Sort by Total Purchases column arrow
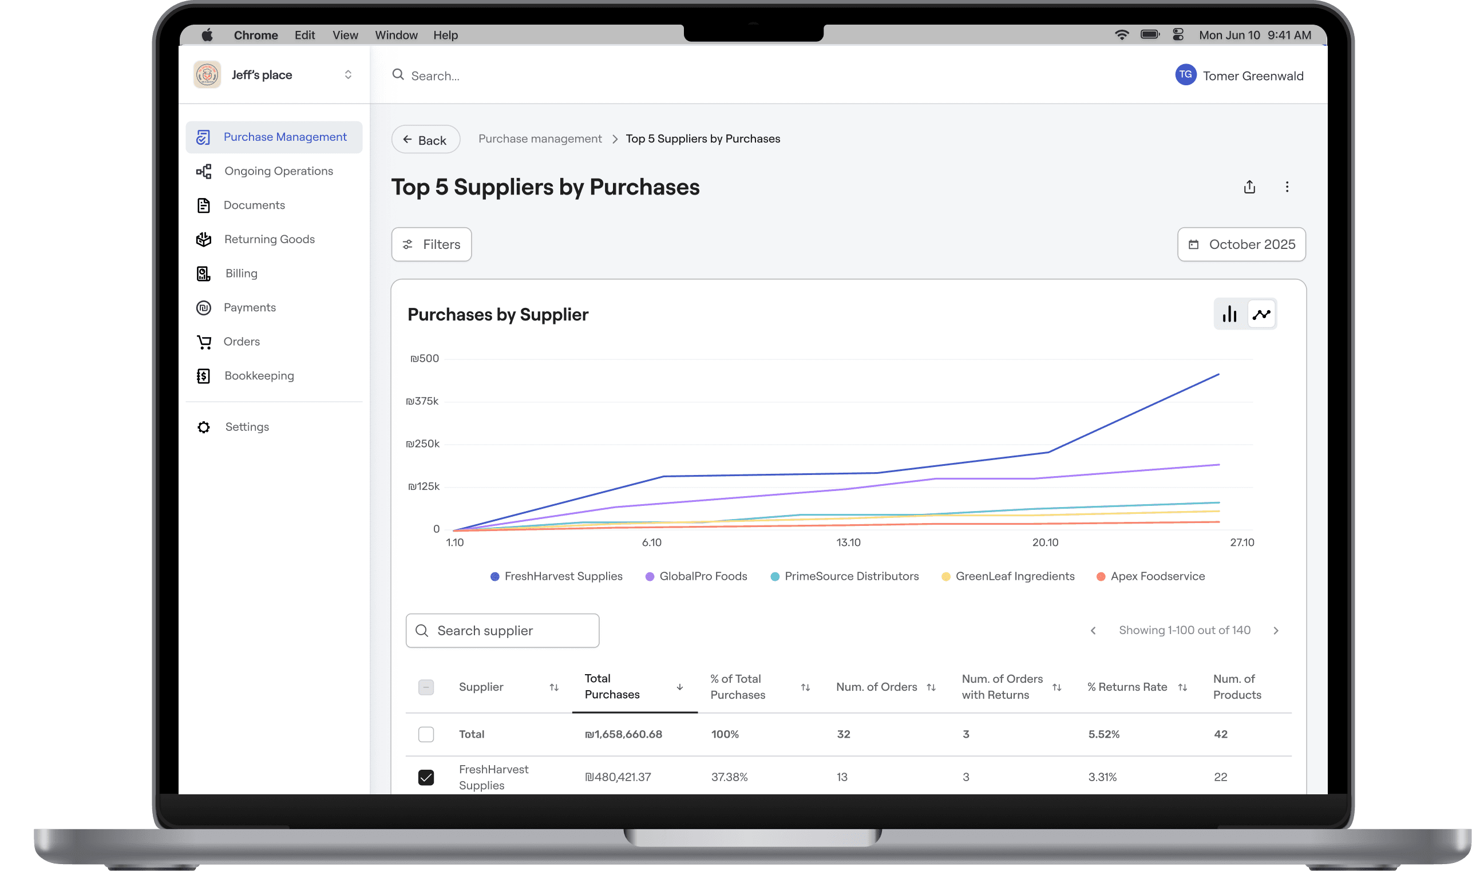Image resolution: width=1472 pixels, height=871 pixels. pos(679,687)
